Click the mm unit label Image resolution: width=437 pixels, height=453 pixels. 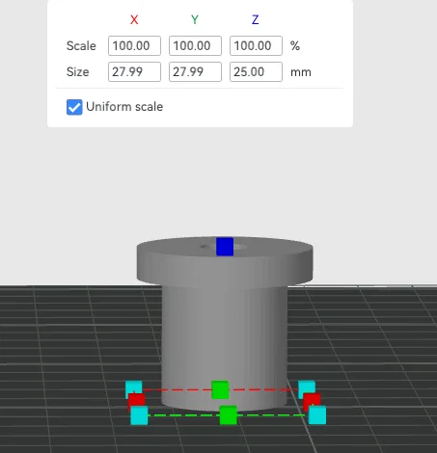tap(301, 72)
